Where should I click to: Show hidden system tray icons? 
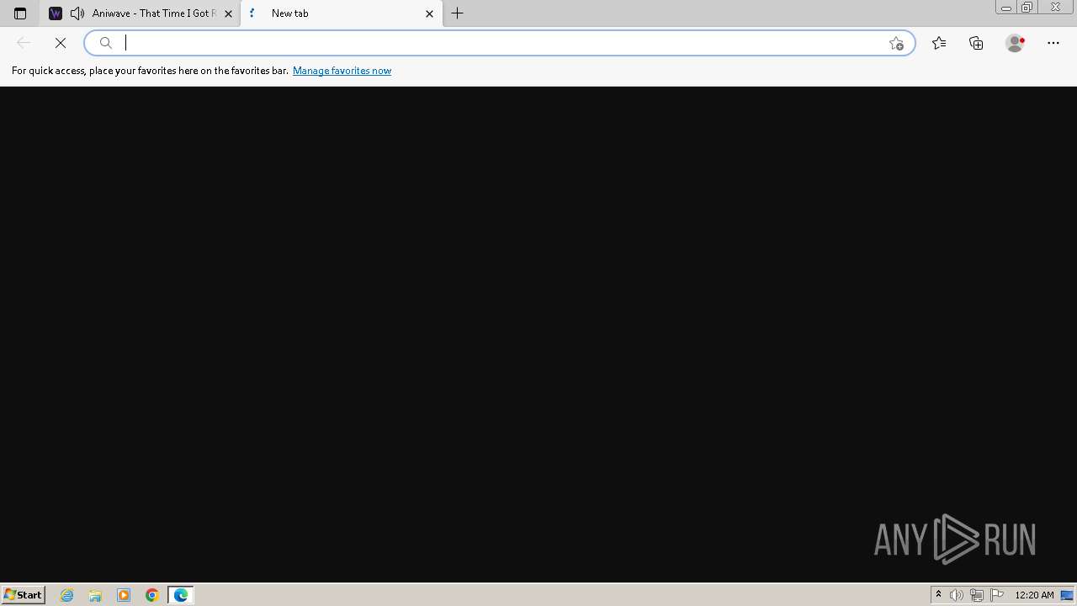pos(938,595)
